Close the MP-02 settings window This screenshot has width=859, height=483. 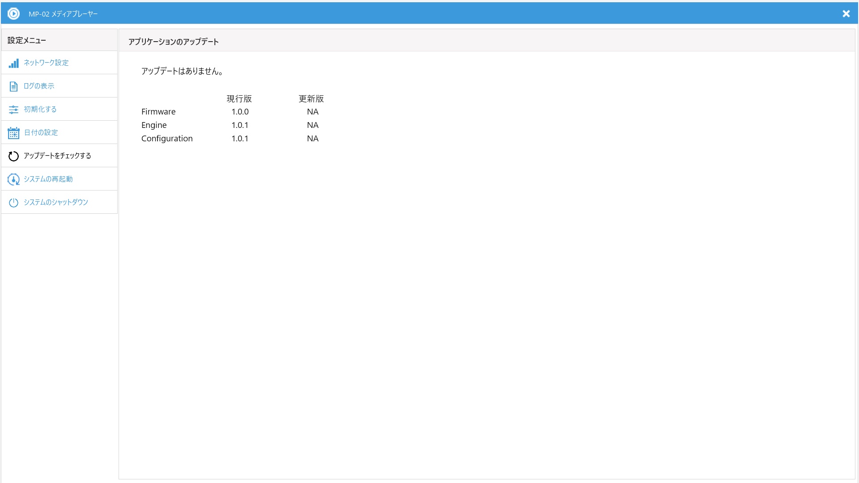pyautogui.click(x=846, y=14)
